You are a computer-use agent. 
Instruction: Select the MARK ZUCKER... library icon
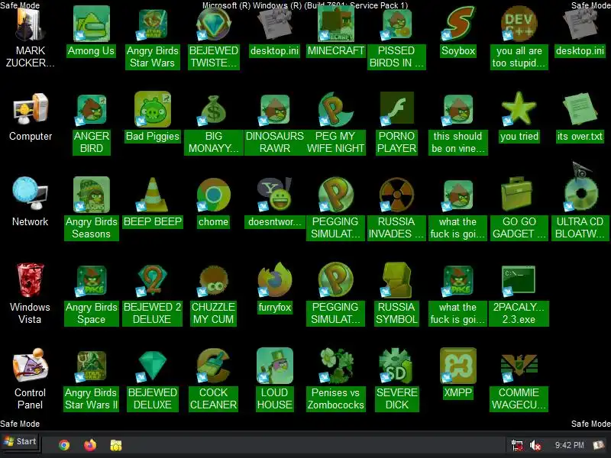[x=31, y=24]
